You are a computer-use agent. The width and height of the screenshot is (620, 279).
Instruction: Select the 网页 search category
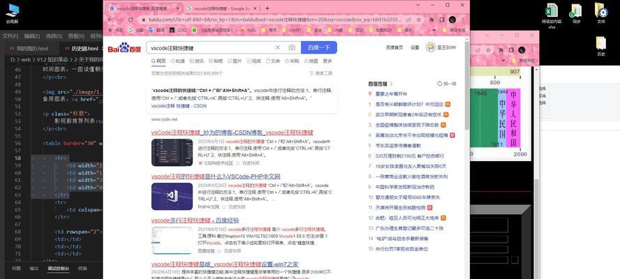click(158, 61)
